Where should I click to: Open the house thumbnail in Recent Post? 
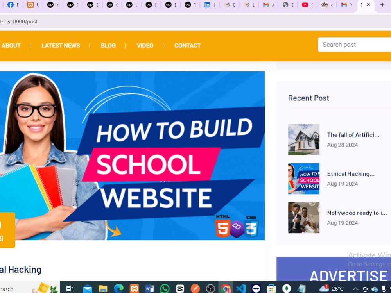(304, 140)
